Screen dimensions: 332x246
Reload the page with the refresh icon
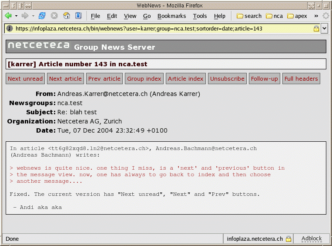tap(42, 16)
